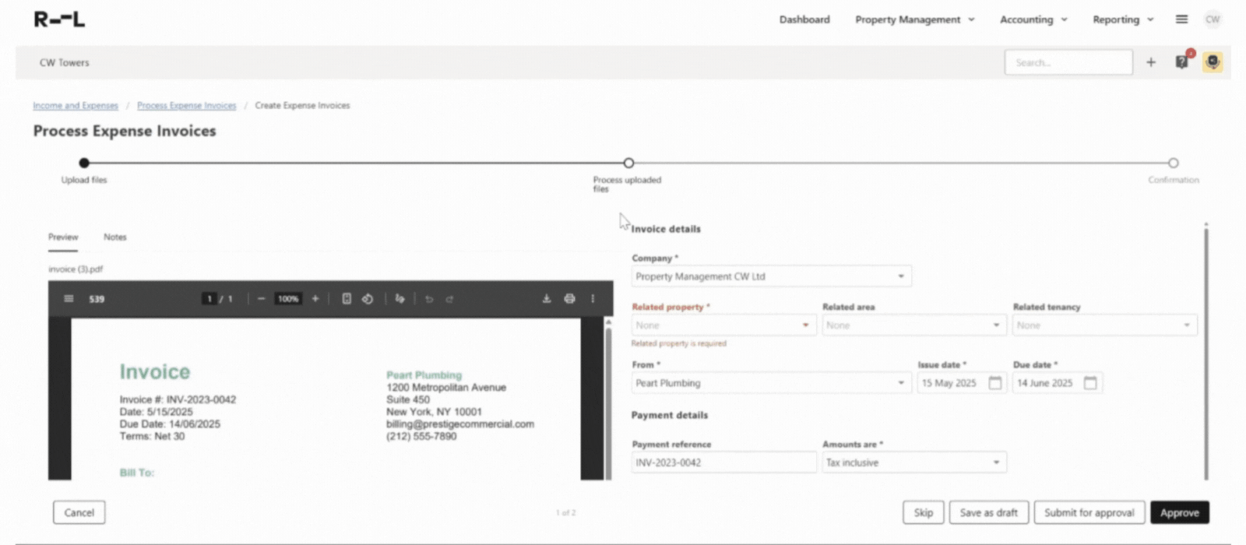The width and height of the screenshot is (1246, 545).
Task: Click the plus icon beside search
Action: click(1151, 62)
